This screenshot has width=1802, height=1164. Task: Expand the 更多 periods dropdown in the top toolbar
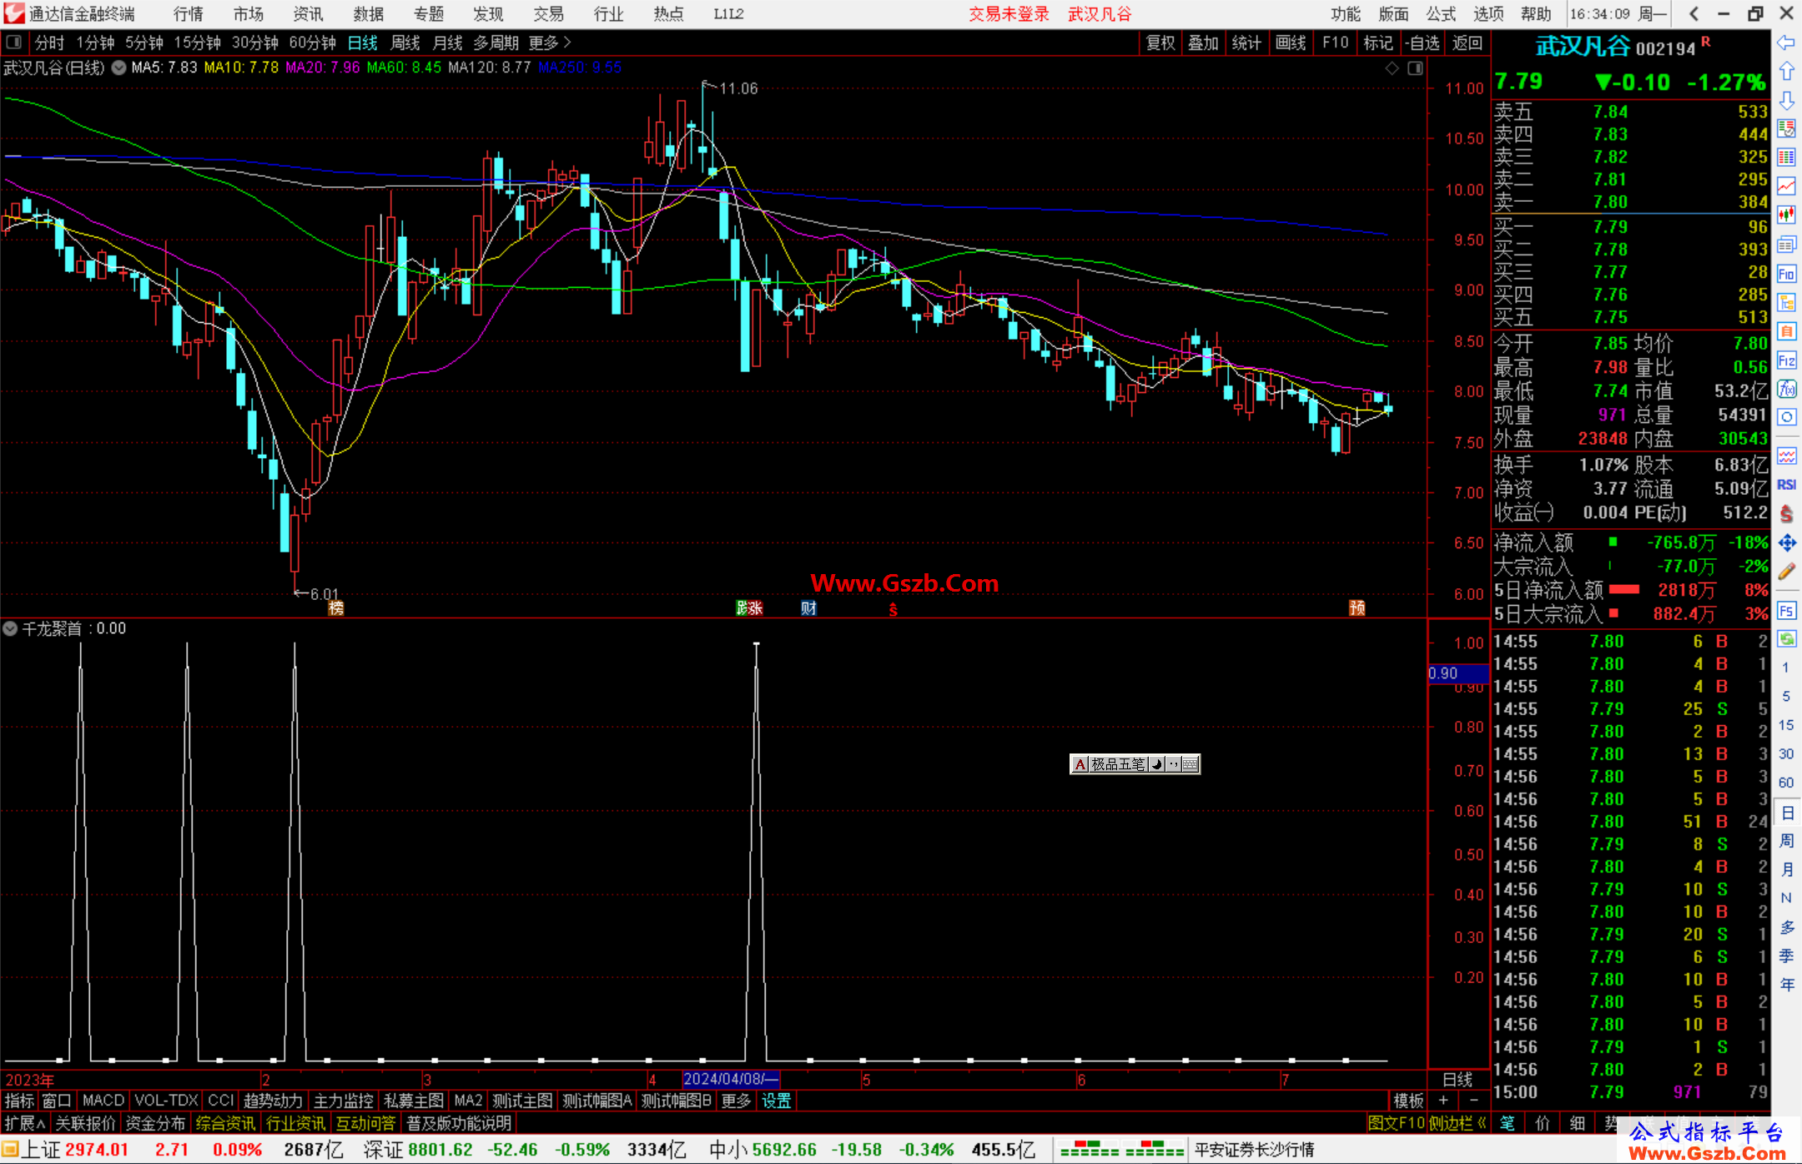click(x=550, y=43)
